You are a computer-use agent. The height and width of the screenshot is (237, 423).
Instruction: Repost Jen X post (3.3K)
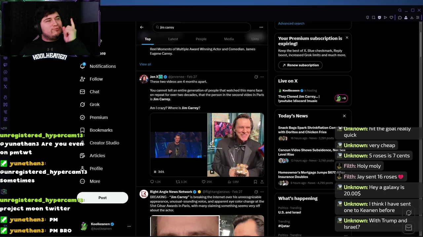pos(181,182)
